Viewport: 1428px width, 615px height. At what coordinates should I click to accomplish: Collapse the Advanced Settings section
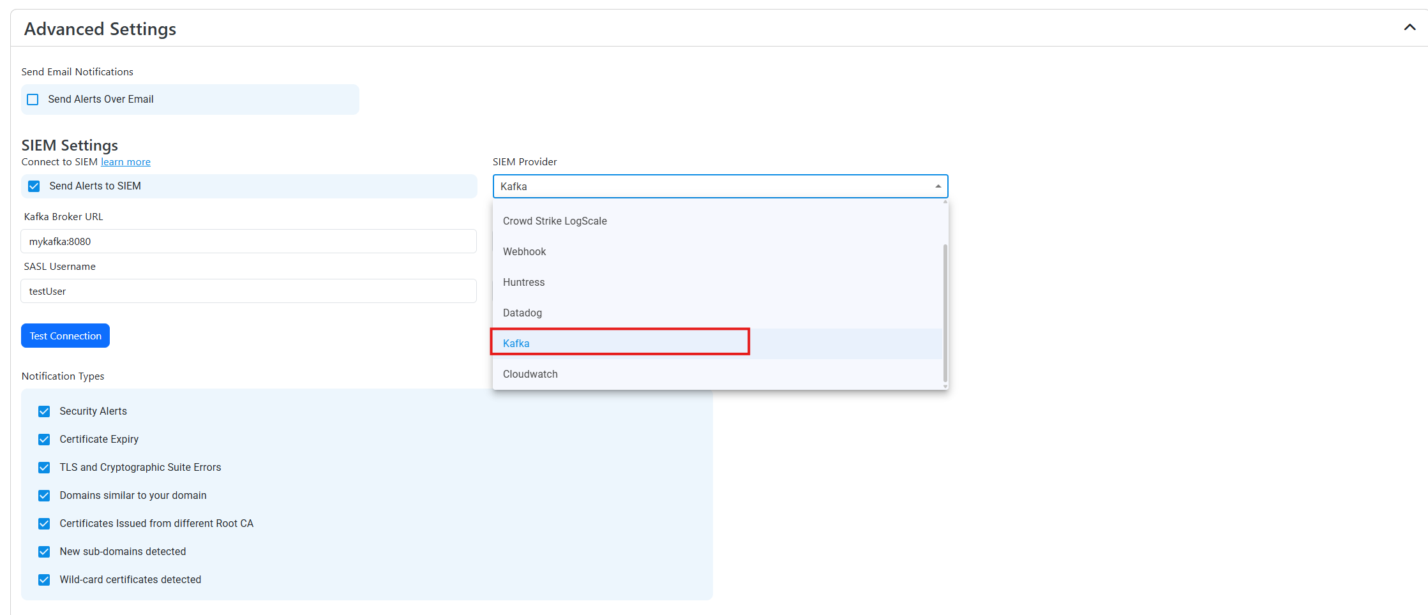(x=1408, y=27)
